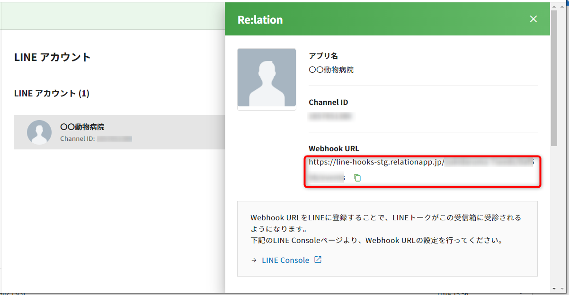Click the blurred Channel ID value in the panel

[330, 116]
